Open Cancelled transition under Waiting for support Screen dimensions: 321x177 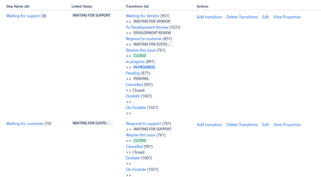(x=134, y=85)
